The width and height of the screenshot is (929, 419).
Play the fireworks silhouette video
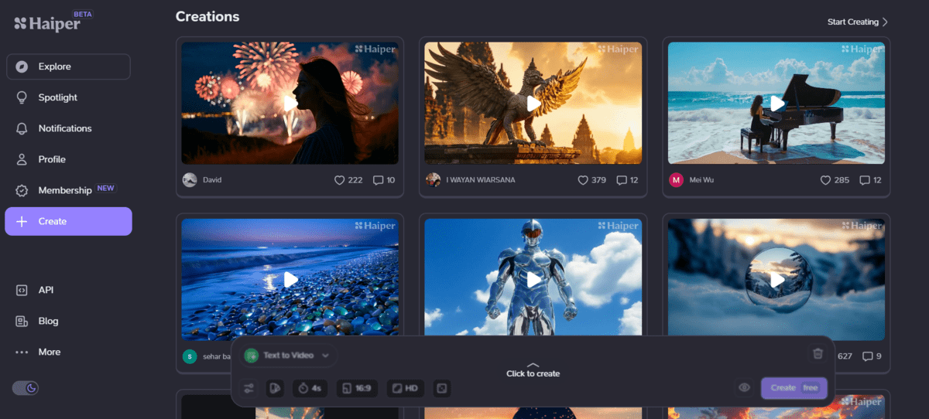click(290, 103)
